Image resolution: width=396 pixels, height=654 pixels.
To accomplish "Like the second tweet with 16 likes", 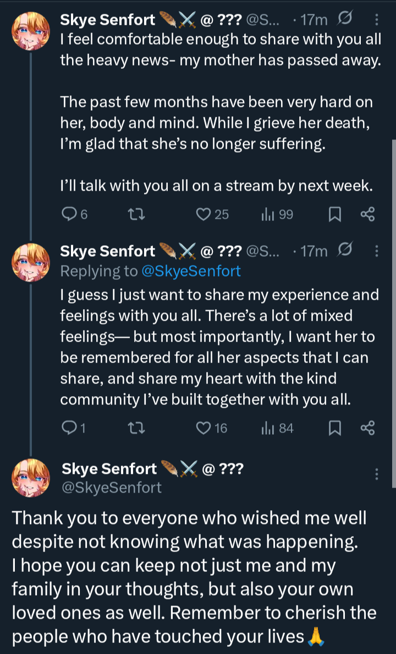I will point(204,428).
